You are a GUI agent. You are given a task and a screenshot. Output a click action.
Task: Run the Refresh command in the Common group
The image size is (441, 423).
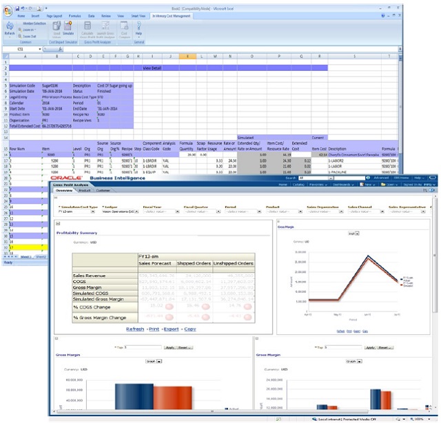[10, 29]
